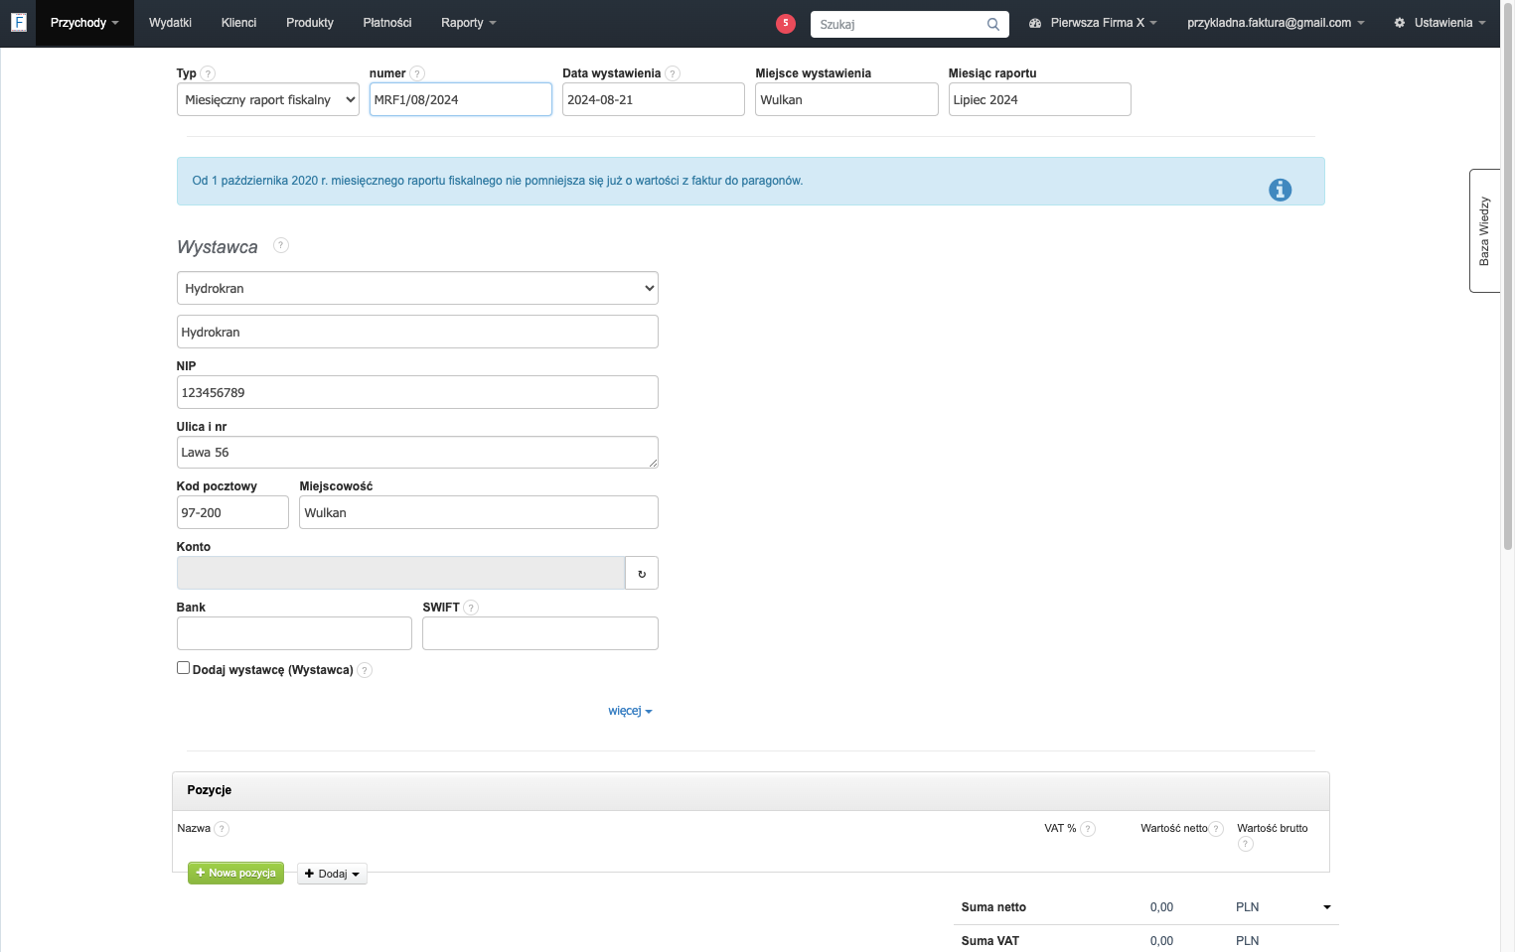Click the blue info icon in the notice banner

[1280, 190]
